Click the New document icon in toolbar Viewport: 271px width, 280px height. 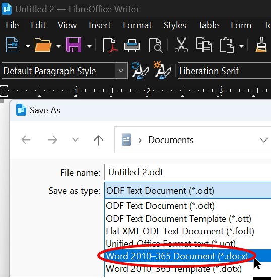coord(12,45)
